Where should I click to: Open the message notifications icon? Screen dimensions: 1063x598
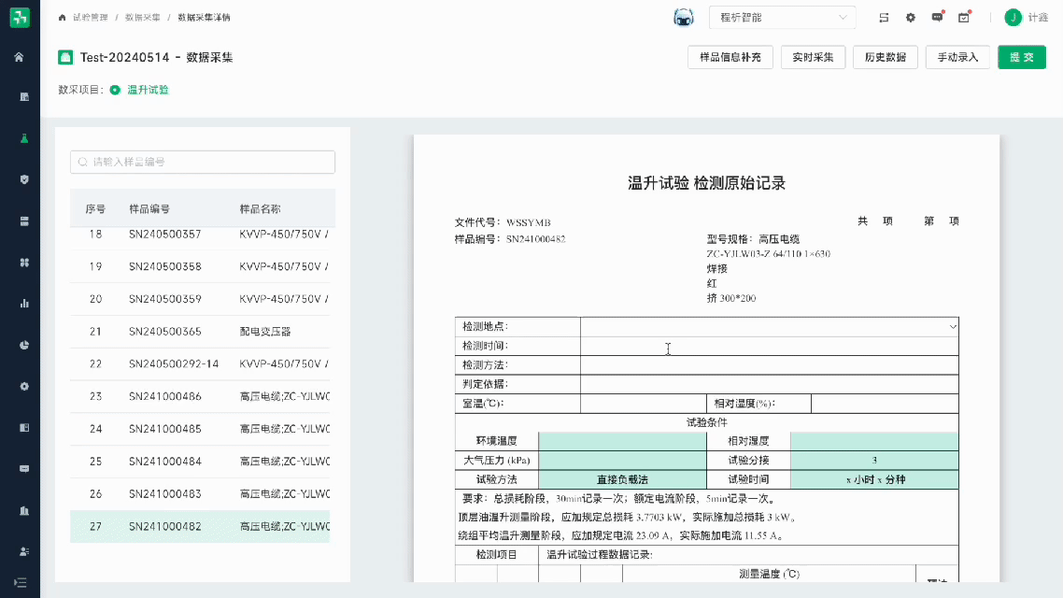click(937, 18)
